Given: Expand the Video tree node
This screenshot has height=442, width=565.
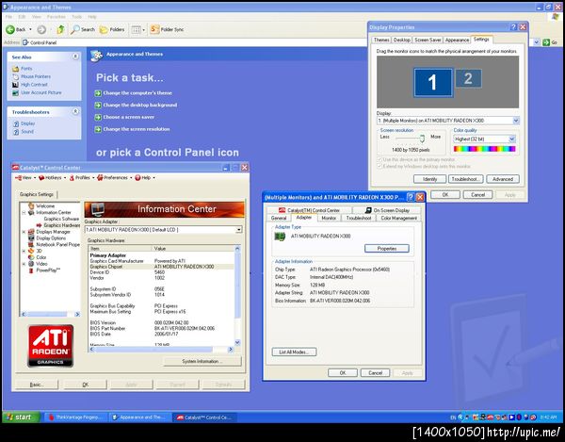Looking at the screenshot, I should [24, 264].
